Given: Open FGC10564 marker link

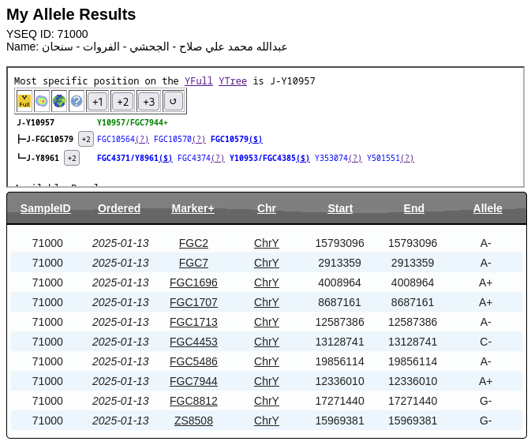Looking at the screenshot, I should pyautogui.click(x=123, y=139).
